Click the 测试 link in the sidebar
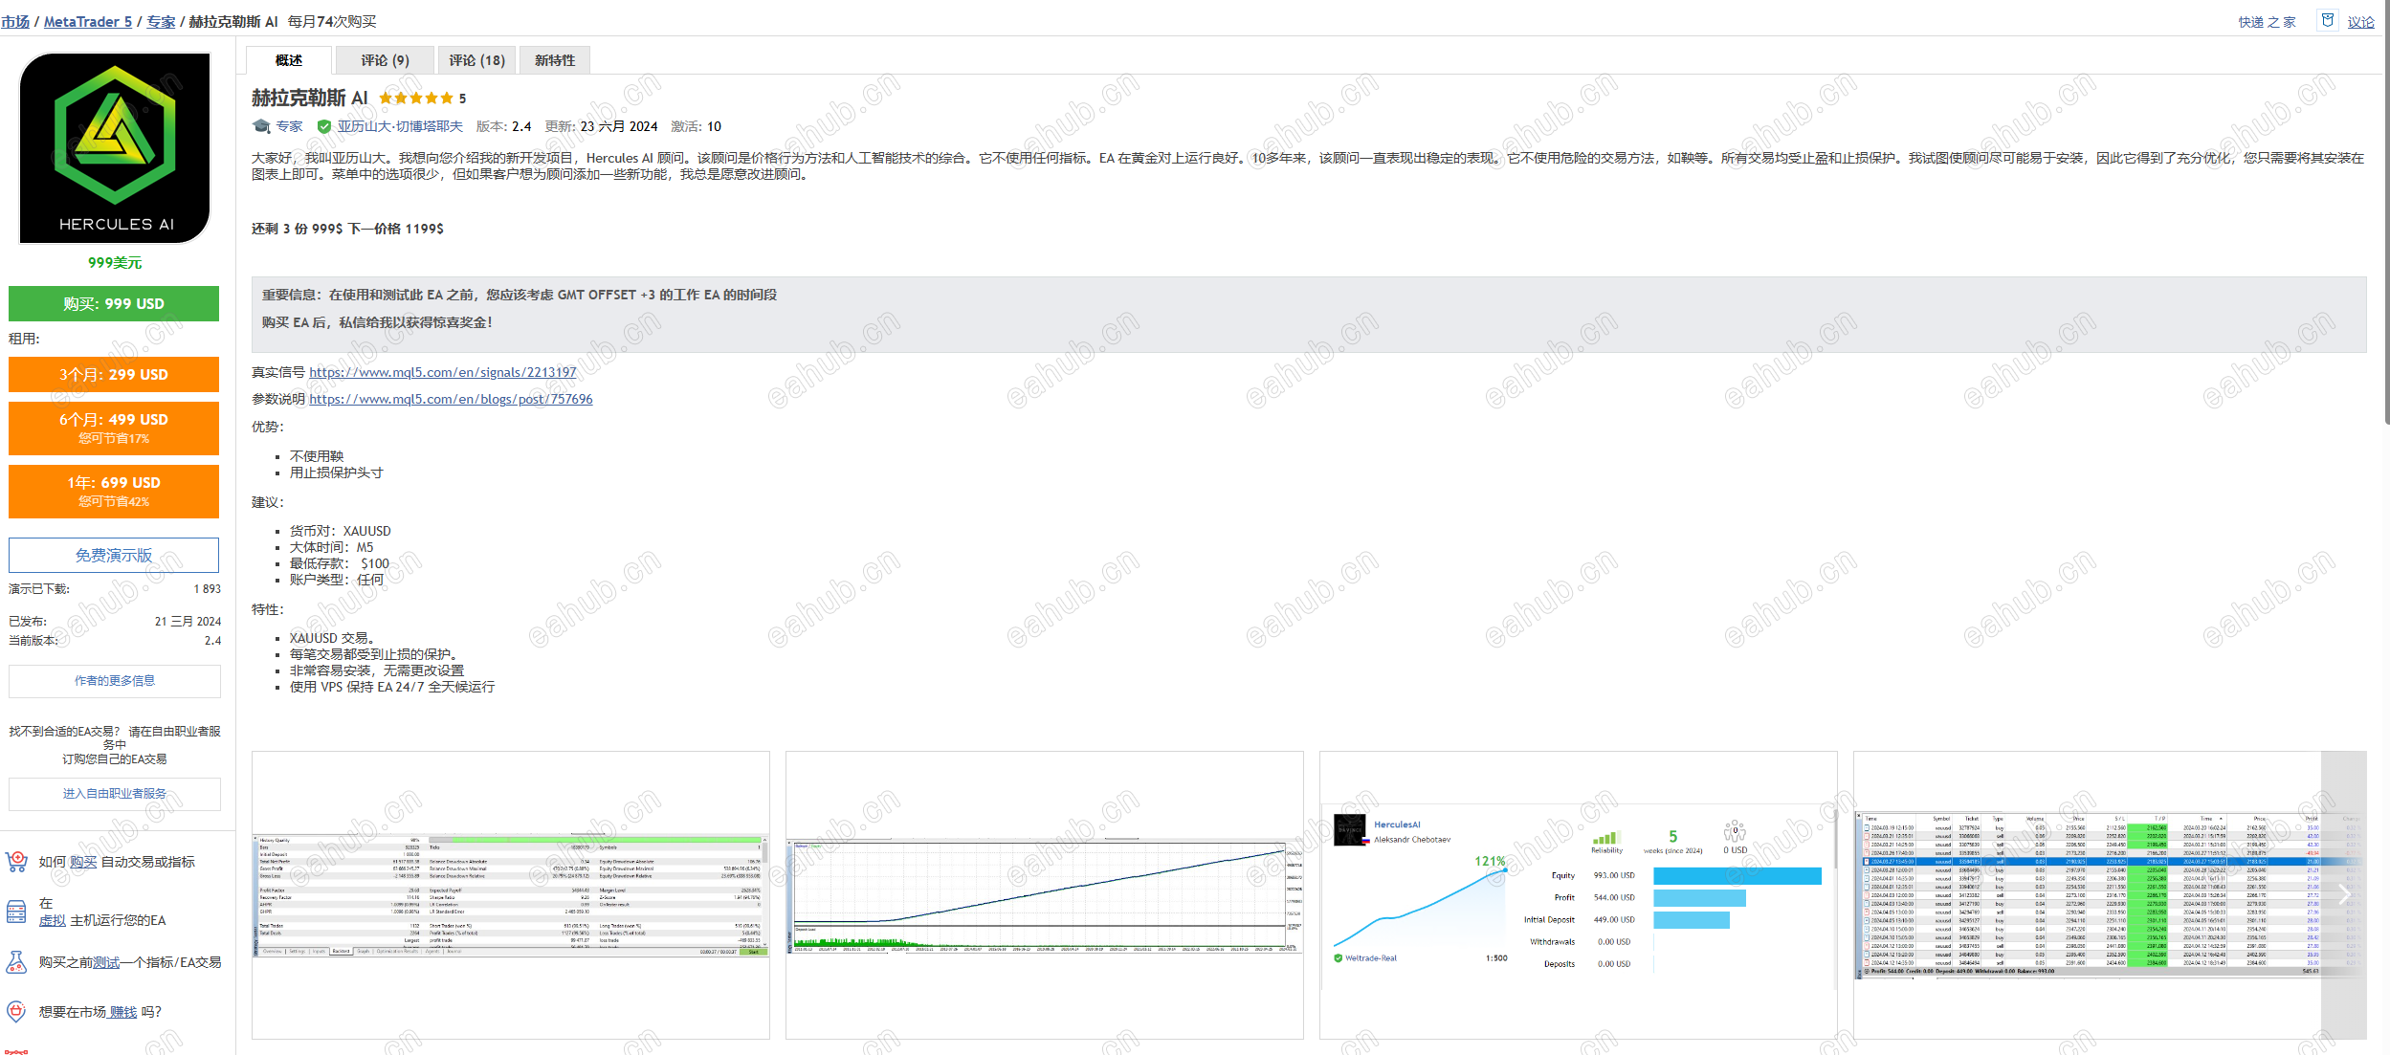 [106, 962]
